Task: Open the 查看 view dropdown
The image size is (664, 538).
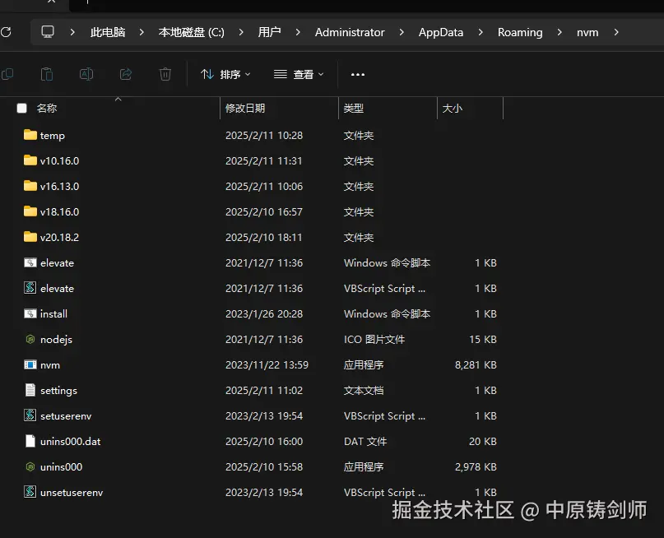Action: (x=298, y=74)
